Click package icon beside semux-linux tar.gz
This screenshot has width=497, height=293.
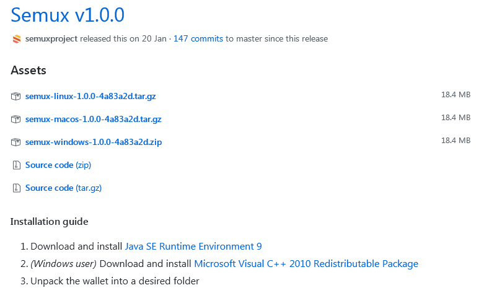[x=16, y=96]
